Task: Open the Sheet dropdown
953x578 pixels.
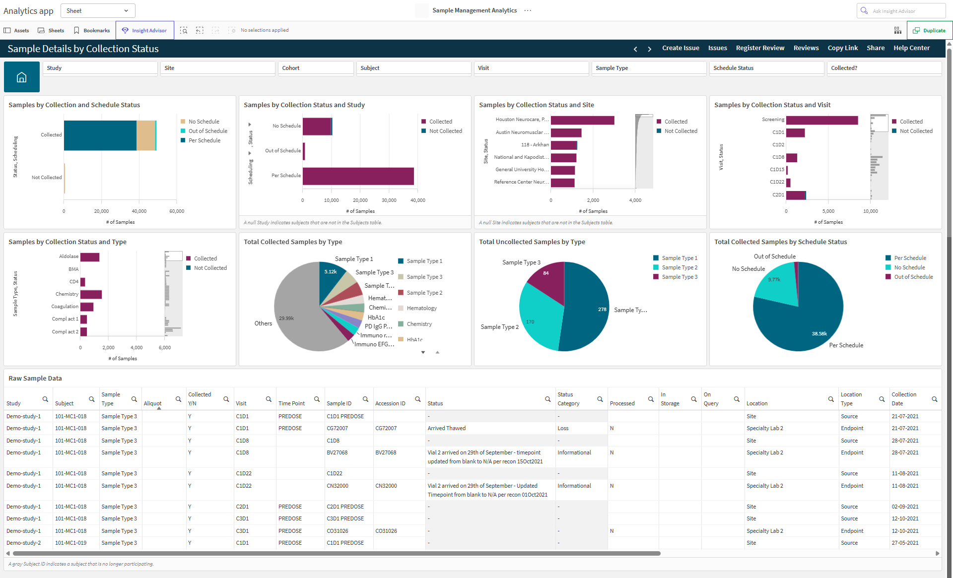Action: tap(98, 10)
